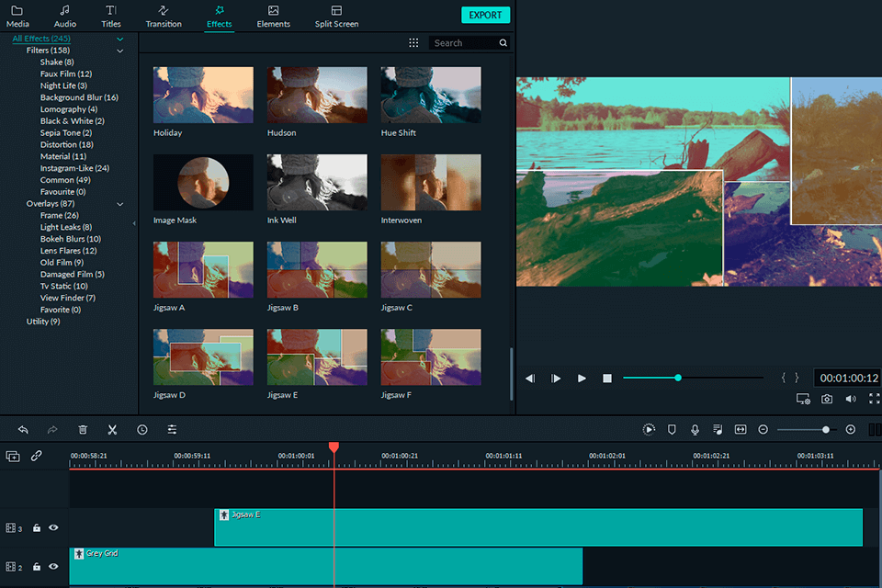Lock the Grey Grid track
Screen dimensions: 882x588
coord(36,568)
